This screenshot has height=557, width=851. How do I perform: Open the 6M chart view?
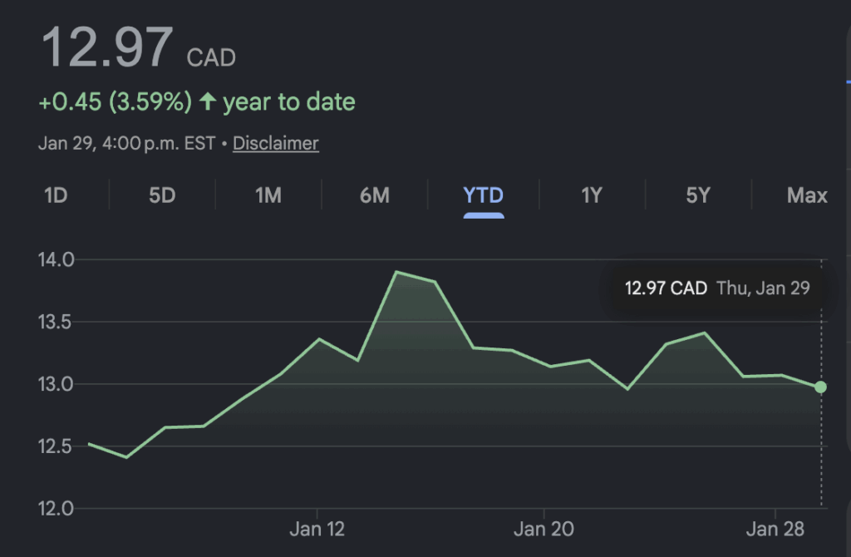pyautogui.click(x=375, y=195)
